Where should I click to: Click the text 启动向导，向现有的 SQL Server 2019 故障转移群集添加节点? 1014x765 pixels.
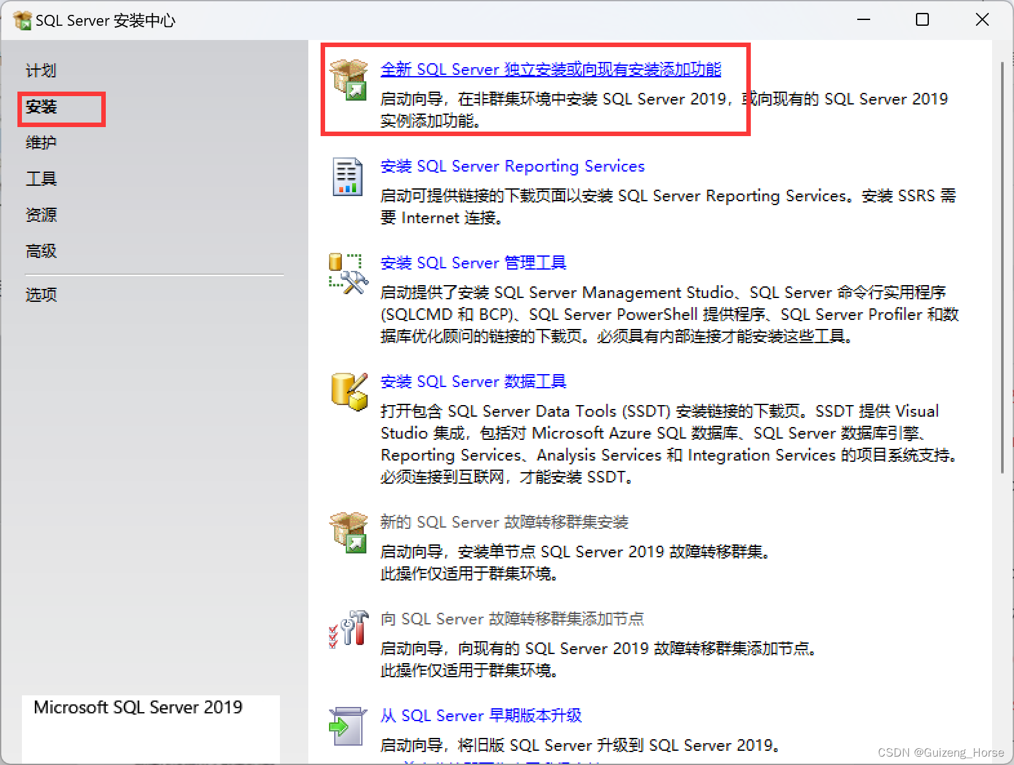[599, 648]
